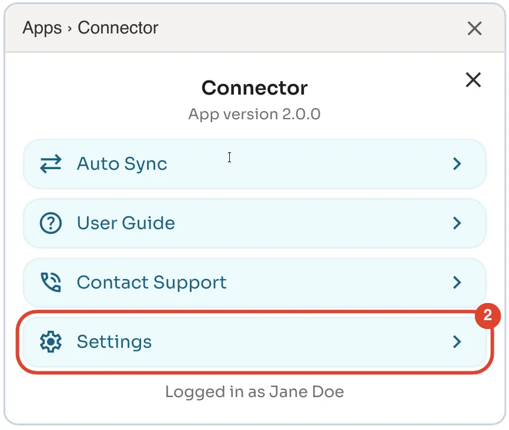Click Connector in the breadcrumb
The width and height of the screenshot is (509, 430).
coord(118,28)
